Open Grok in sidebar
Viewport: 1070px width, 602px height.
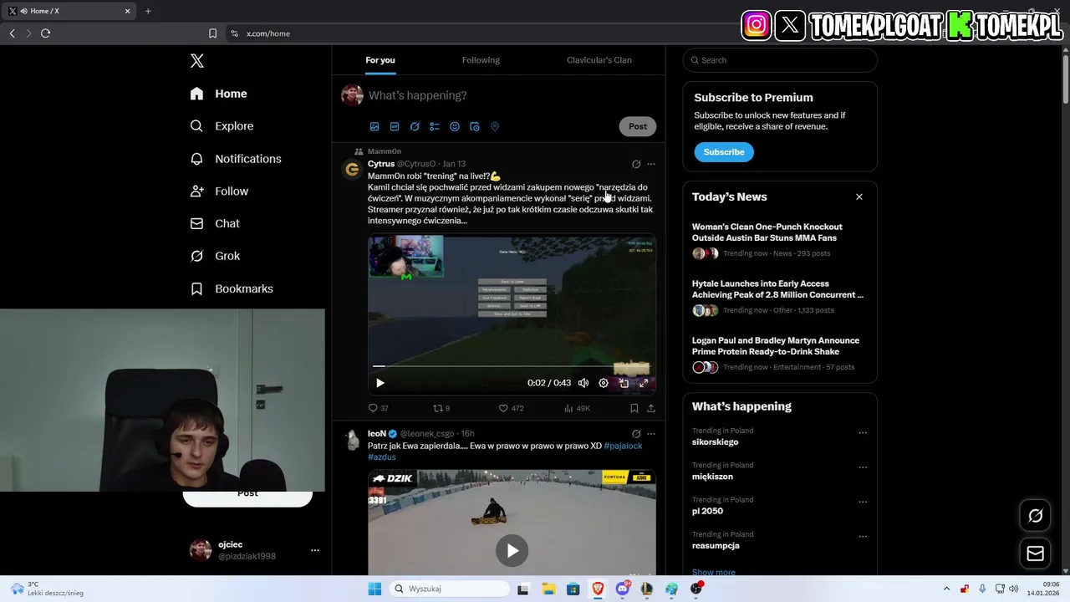pyautogui.click(x=216, y=256)
